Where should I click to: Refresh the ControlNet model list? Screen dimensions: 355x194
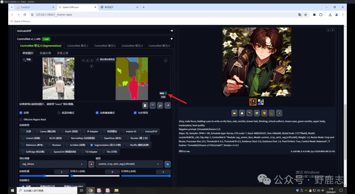click(168, 164)
